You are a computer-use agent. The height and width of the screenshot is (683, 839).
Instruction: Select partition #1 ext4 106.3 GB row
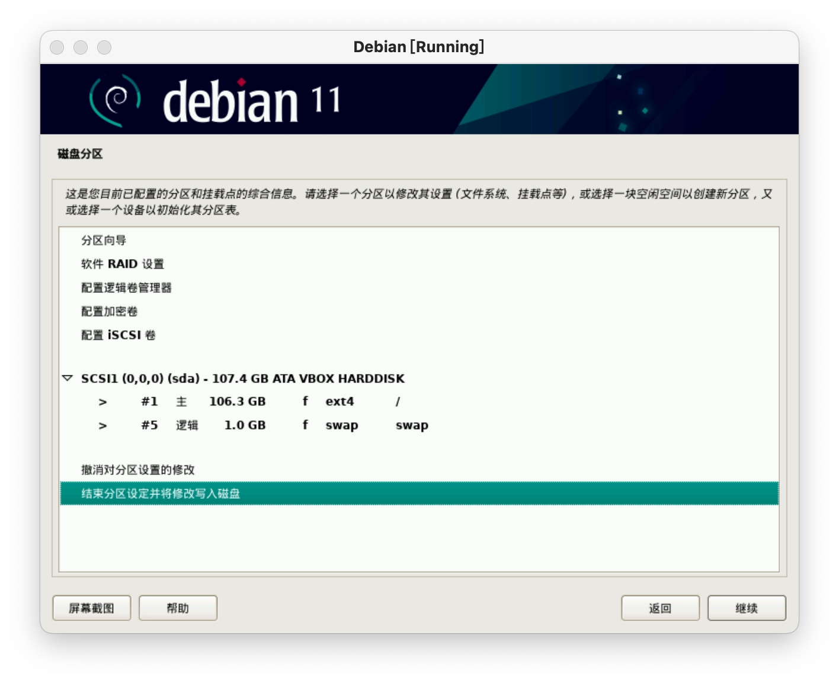pos(419,401)
